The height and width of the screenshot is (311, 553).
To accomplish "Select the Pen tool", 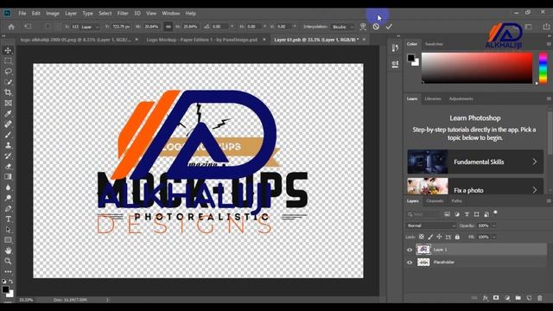I will [x=8, y=209].
